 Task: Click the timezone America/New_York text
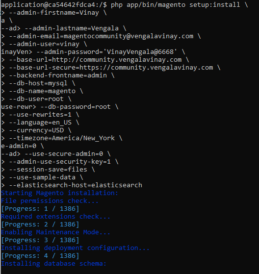click(x=83, y=138)
